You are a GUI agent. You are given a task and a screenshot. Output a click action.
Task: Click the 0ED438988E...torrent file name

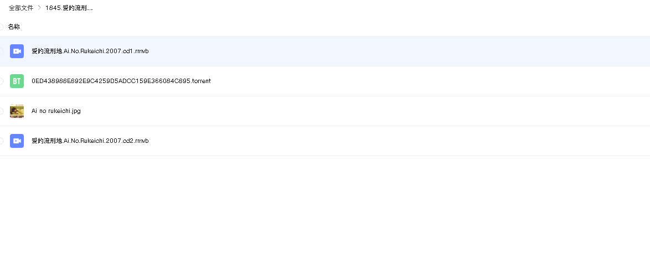pos(121,81)
